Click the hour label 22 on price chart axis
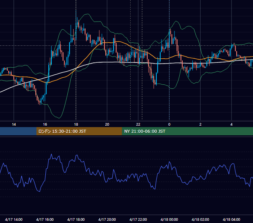This screenshot has width=253, height=223. (x=138, y=125)
